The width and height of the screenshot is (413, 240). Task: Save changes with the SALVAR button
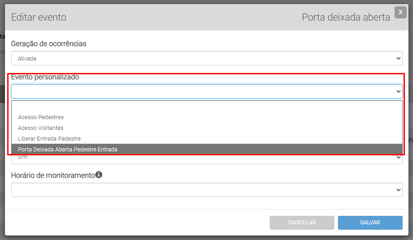coord(370,223)
